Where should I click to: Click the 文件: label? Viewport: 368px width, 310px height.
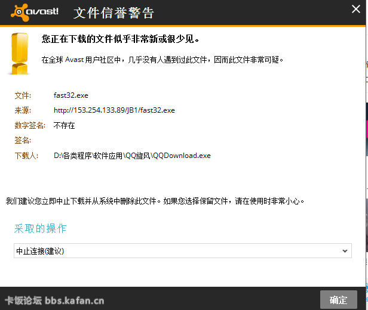23,95
